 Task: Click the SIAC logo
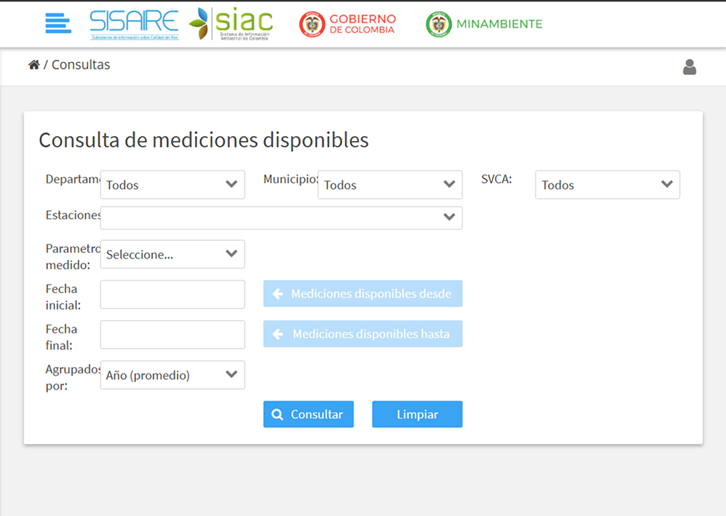[x=232, y=24]
